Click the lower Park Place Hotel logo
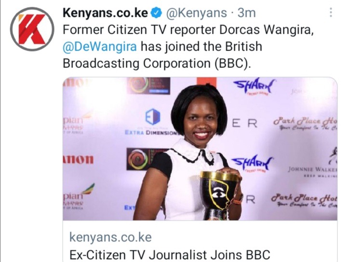Viewport: 347px width, 262px height. tap(304, 200)
